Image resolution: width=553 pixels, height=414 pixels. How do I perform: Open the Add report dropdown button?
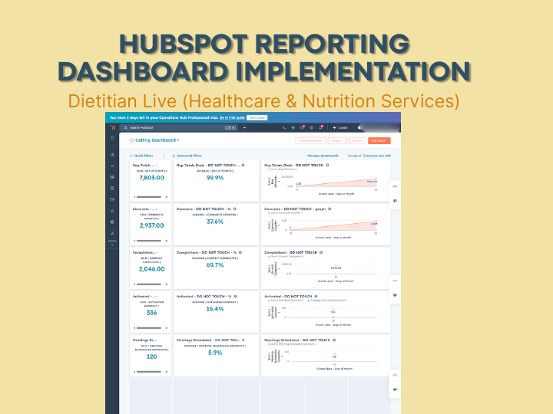pyautogui.click(x=379, y=140)
